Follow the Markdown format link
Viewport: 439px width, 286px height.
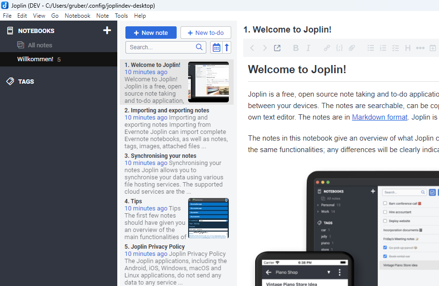point(379,117)
